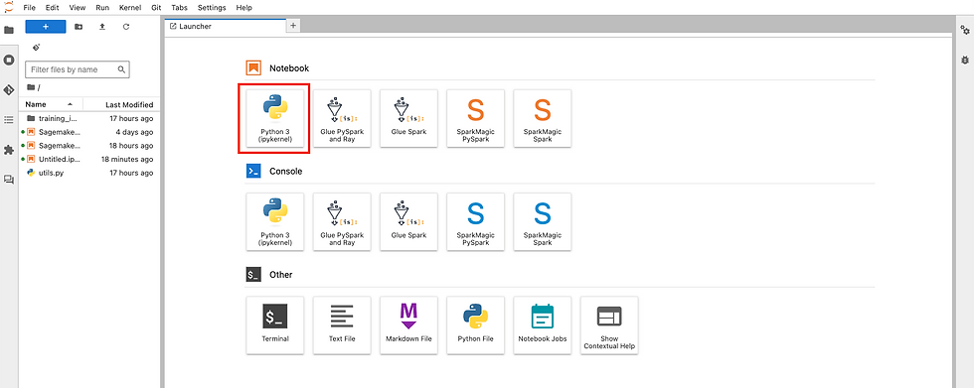Open the file browser sidebar
974x388 pixels.
(x=9, y=30)
